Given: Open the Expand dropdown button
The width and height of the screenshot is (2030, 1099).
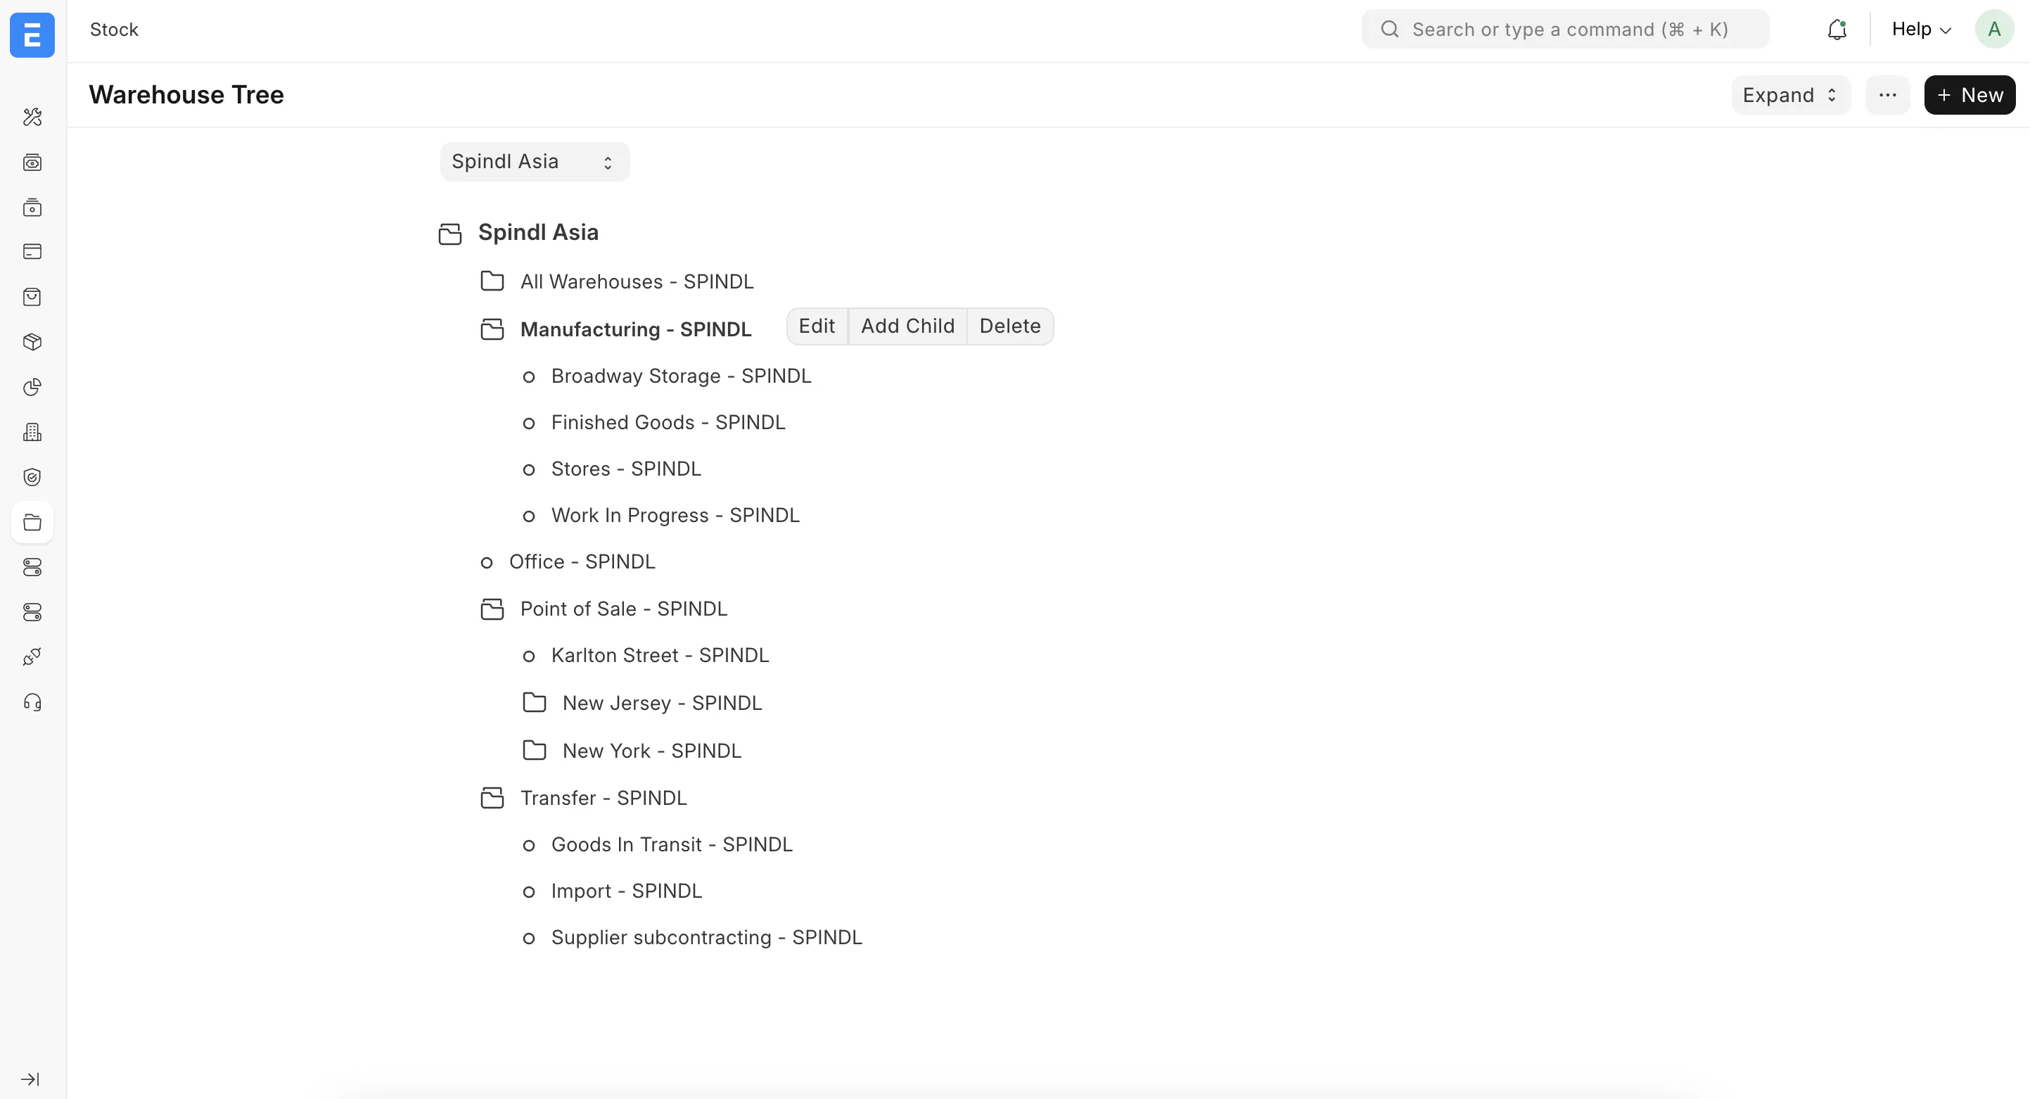Looking at the screenshot, I should 1789,96.
